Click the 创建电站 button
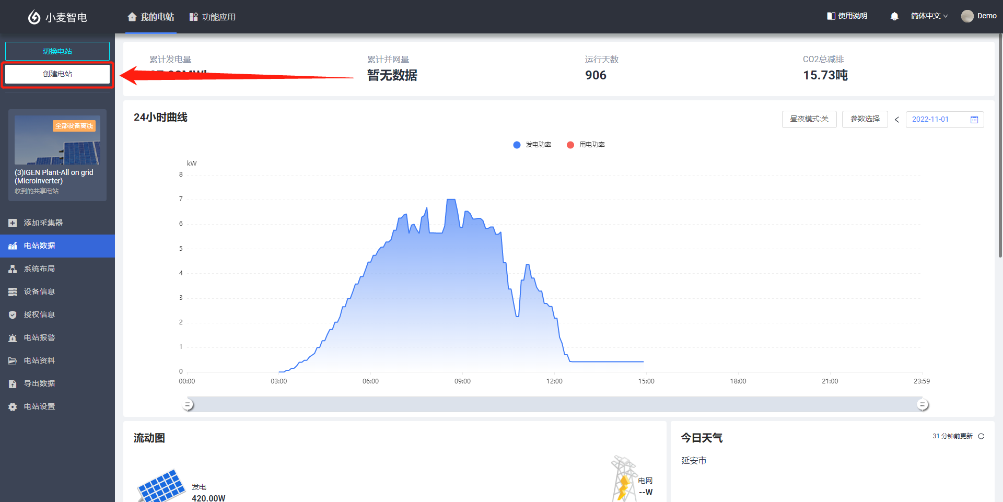Screen dimensions: 1003x502 coord(57,74)
